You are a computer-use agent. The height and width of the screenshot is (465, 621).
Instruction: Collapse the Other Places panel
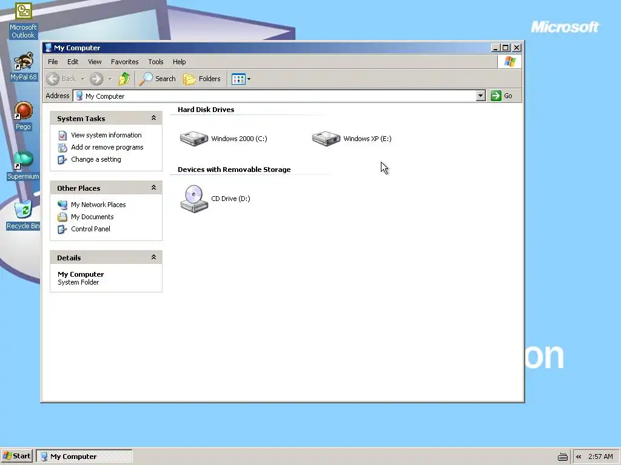(153, 188)
